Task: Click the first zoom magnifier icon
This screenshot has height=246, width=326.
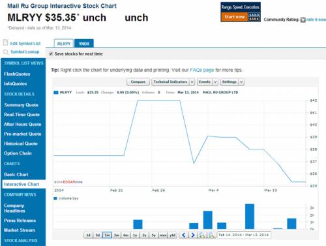Action: 202,235
